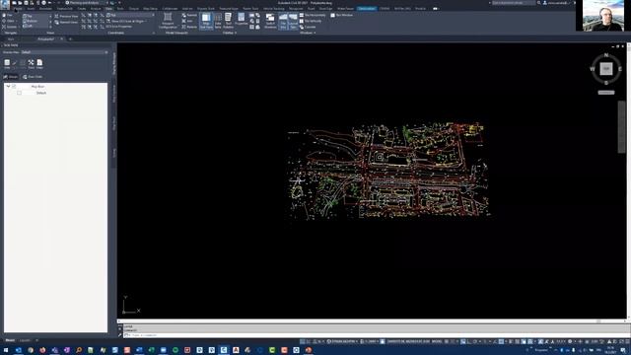Open Map Explorer side tab
This screenshot has height=355, width=631.
(x=114, y=94)
